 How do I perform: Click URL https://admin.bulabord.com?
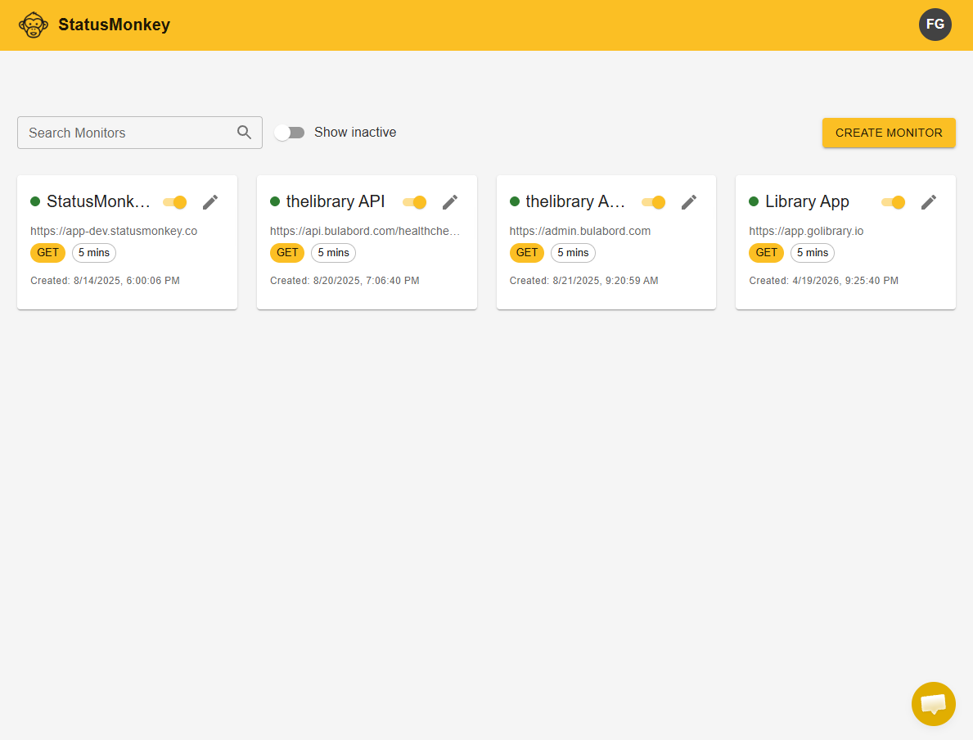click(579, 231)
